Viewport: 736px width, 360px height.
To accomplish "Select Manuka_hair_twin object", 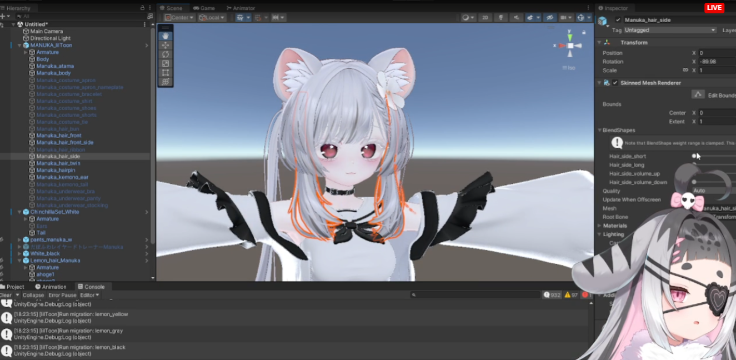I will pyautogui.click(x=58, y=163).
